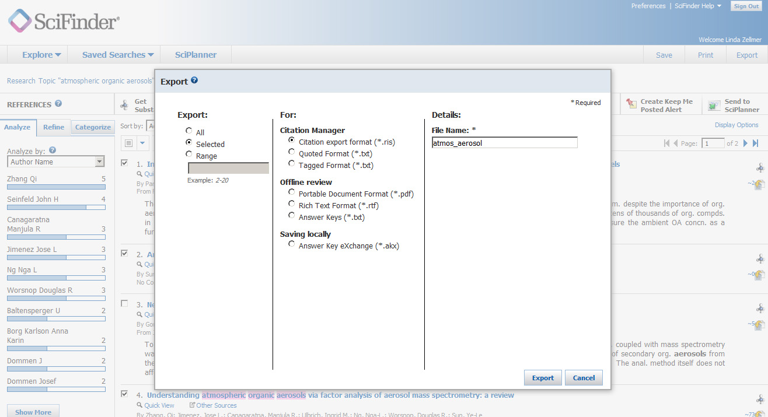The width and height of the screenshot is (768, 417).
Task: Click the Export button in the dialog
Action: [542, 377]
